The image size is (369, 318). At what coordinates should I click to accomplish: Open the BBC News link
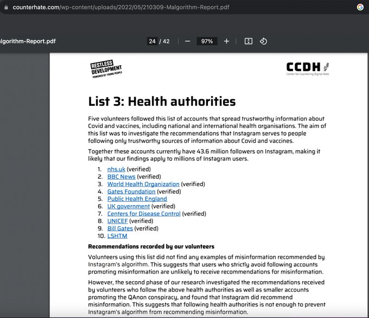pos(121,177)
